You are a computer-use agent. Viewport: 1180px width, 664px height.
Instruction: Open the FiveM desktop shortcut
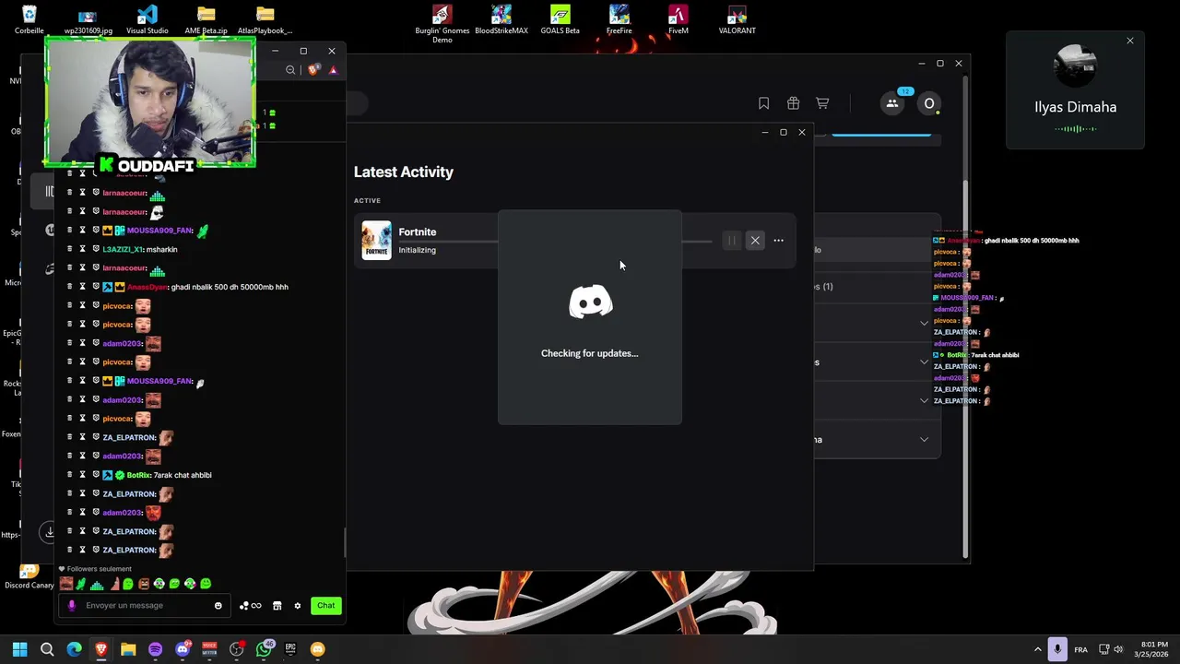pos(678,19)
